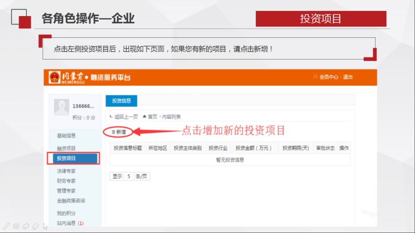Click the home icon beside 首页
Screen dimensions: 415x233
point(144,117)
